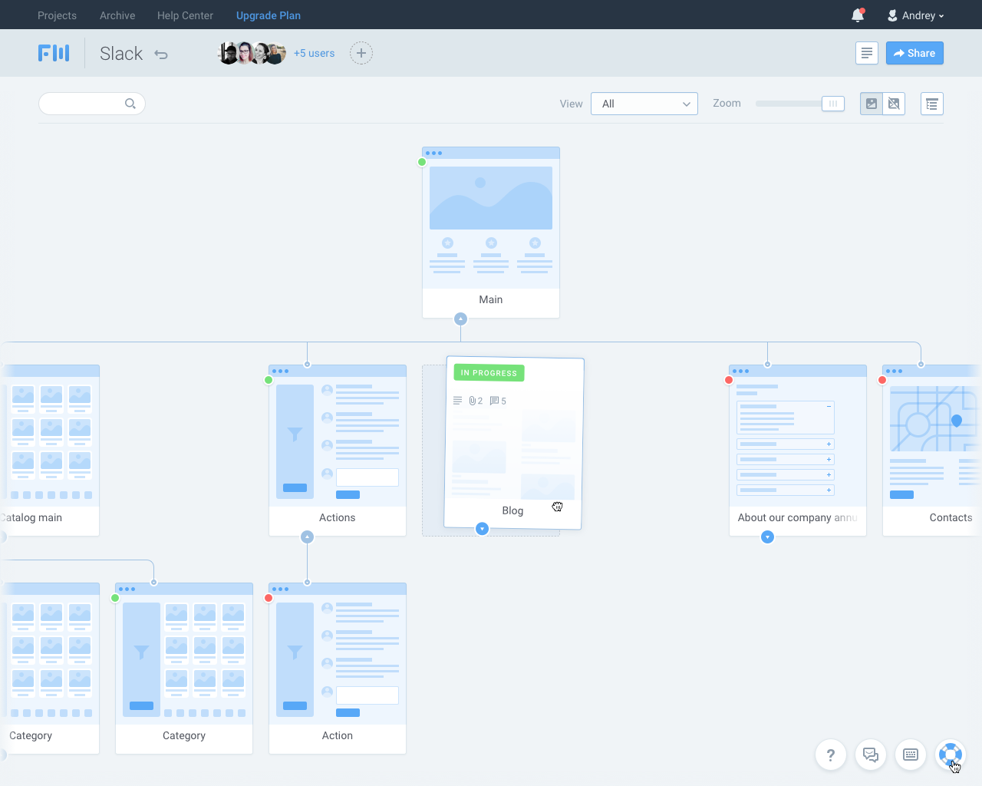Open the +5 users list
The width and height of the screenshot is (982, 786).
(x=314, y=53)
